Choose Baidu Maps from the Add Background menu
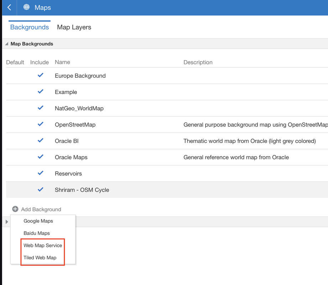This screenshot has width=328, height=285. pyautogui.click(x=37, y=233)
